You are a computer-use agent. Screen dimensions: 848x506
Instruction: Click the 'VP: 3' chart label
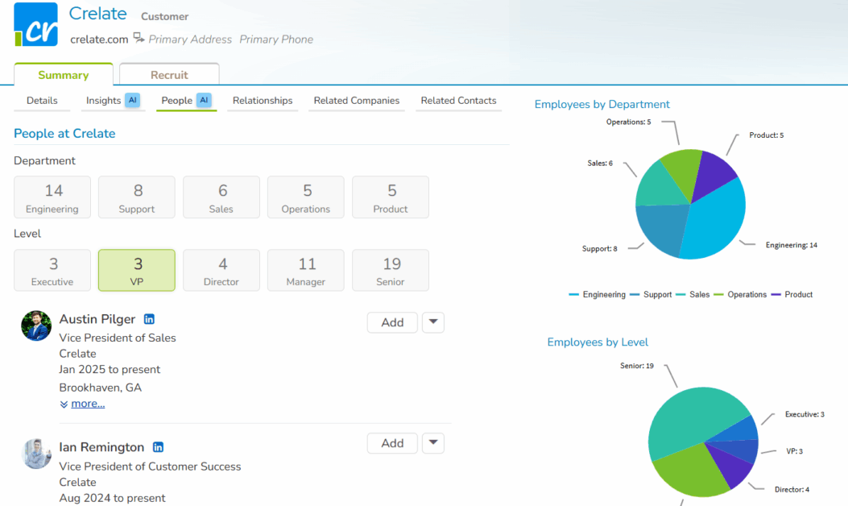point(795,451)
